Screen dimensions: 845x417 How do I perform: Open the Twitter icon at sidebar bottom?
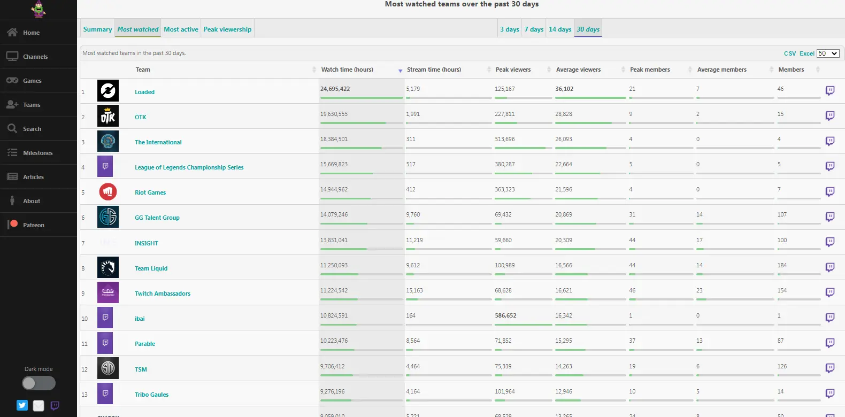coord(22,405)
